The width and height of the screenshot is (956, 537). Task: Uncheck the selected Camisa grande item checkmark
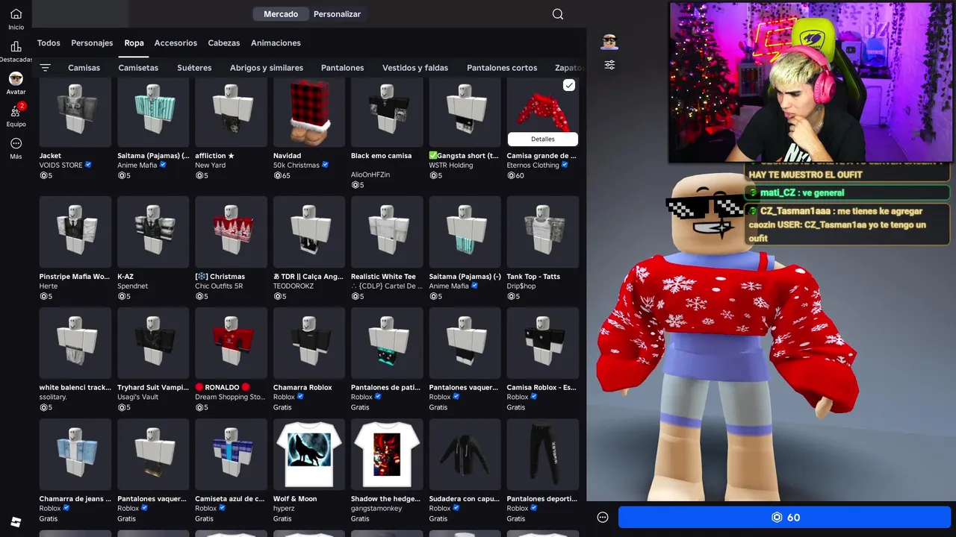[x=569, y=86]
